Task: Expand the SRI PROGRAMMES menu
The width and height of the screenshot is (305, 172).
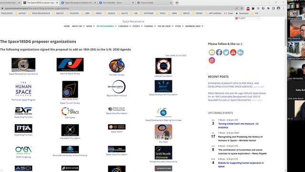Action: coord(106,26)
